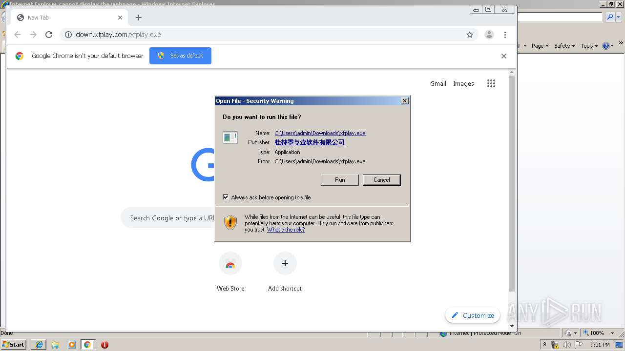The height and width of the screenshot is (351, 625).
Task: Click the Chrome page vertical scrollbar
Action: coord(512,184)
